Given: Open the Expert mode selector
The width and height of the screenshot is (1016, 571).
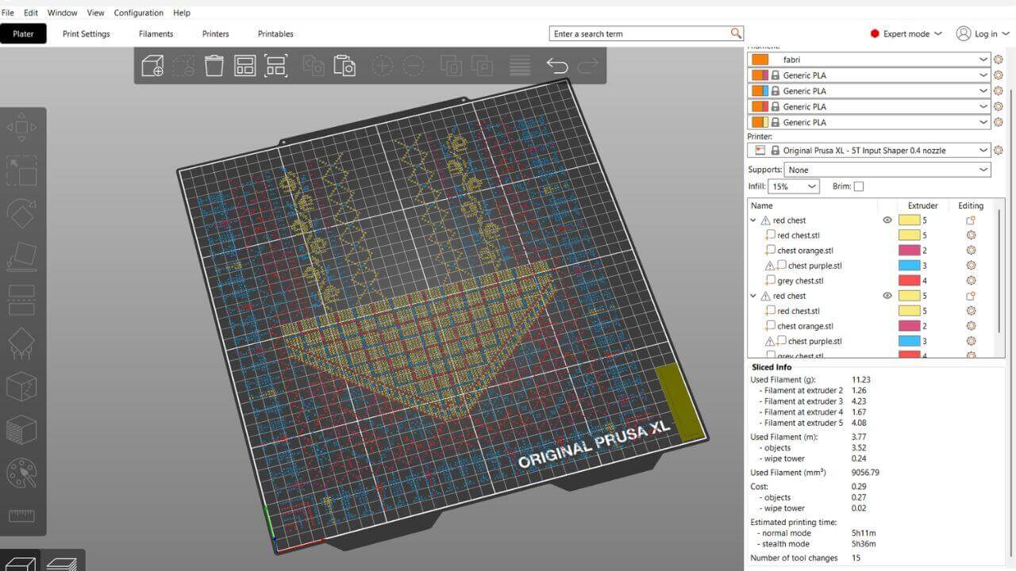Looking at the screenshot, I should 906,34.
